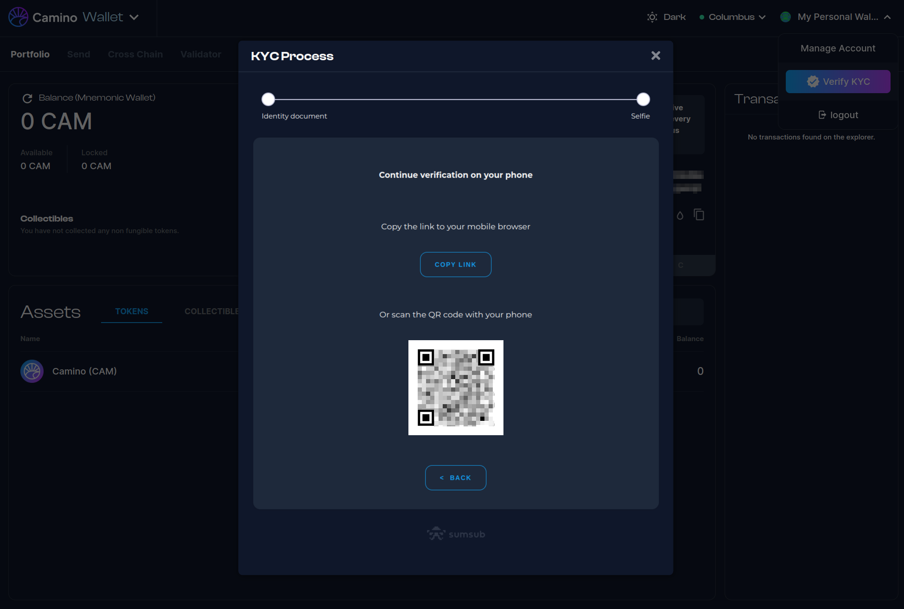
Task: Expand the Camino Wallet app dropdown
Action: coord(134,17)
